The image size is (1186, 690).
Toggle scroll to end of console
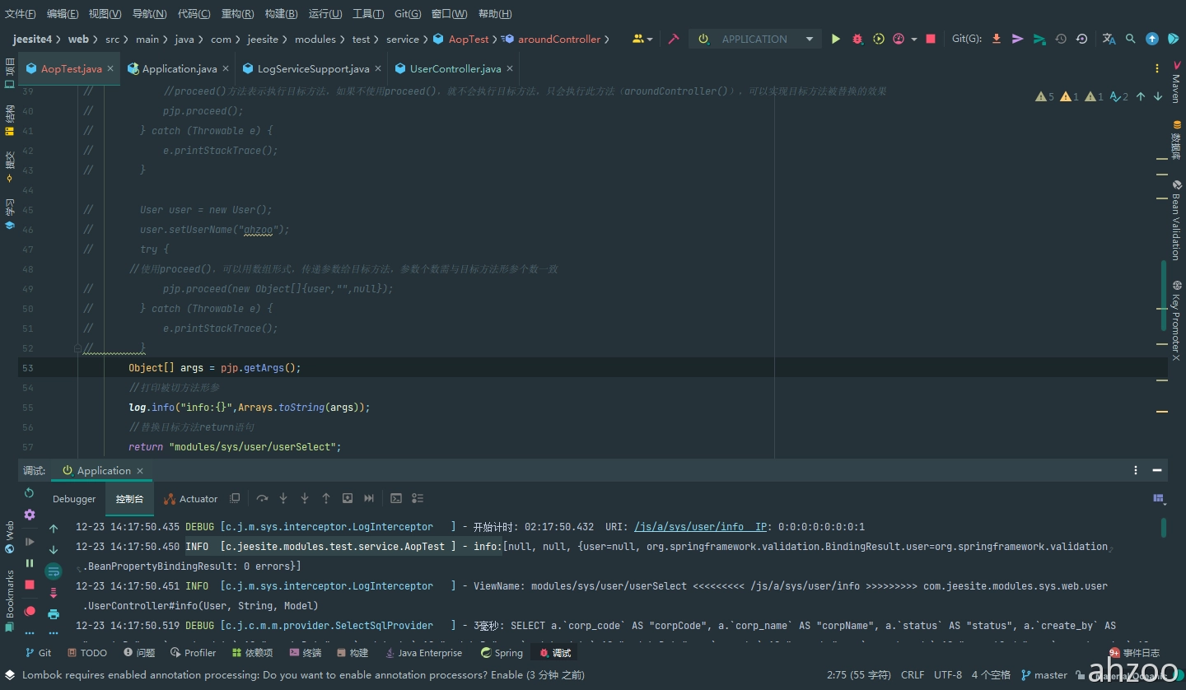(x=54, y=592)
